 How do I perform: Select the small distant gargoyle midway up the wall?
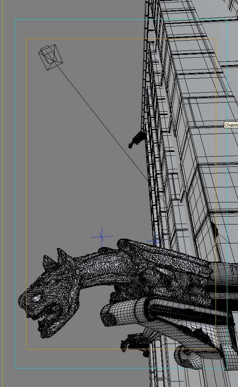coord(137,139)
